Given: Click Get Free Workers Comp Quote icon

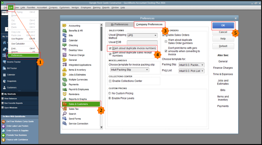Looking at the screenshot, I should (3, 121).
